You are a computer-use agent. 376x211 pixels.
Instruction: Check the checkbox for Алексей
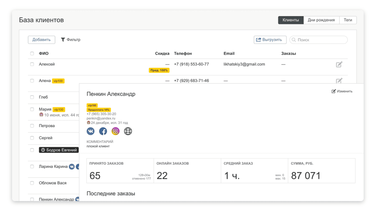coord(32,64)
